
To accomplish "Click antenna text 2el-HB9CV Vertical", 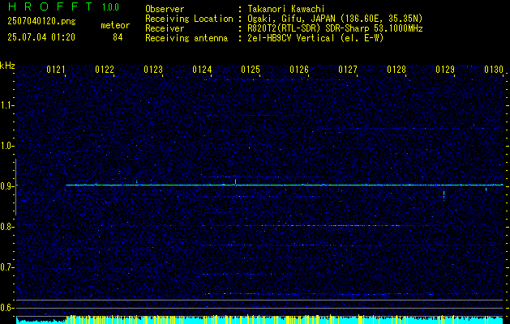I will [x=291, y=38].
